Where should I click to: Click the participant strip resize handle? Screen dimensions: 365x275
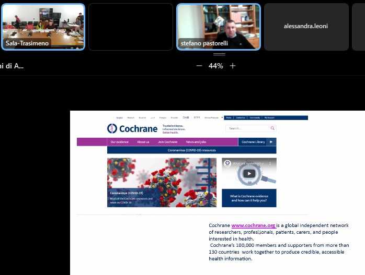(x=219, y=54)
